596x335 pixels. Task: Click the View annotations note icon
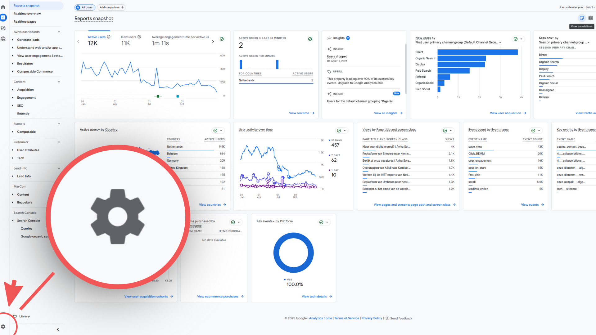(x=582, y=18)
